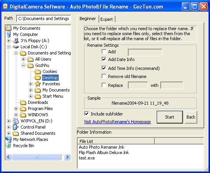This screenshot has width=210, height=173.
Task: Click the Favorites star icon
Action: point(38,84)
